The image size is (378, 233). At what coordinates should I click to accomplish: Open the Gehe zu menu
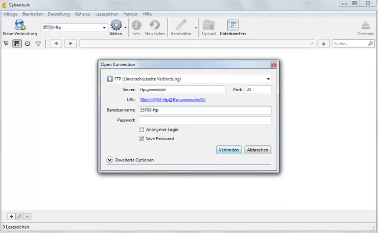point(82,14)
